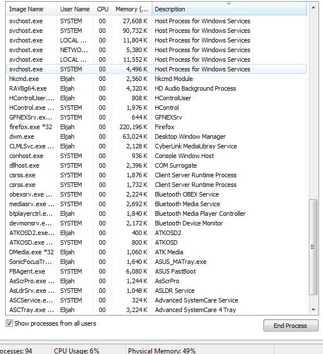Sort processes by the CPU column header

tap(103, 9)
